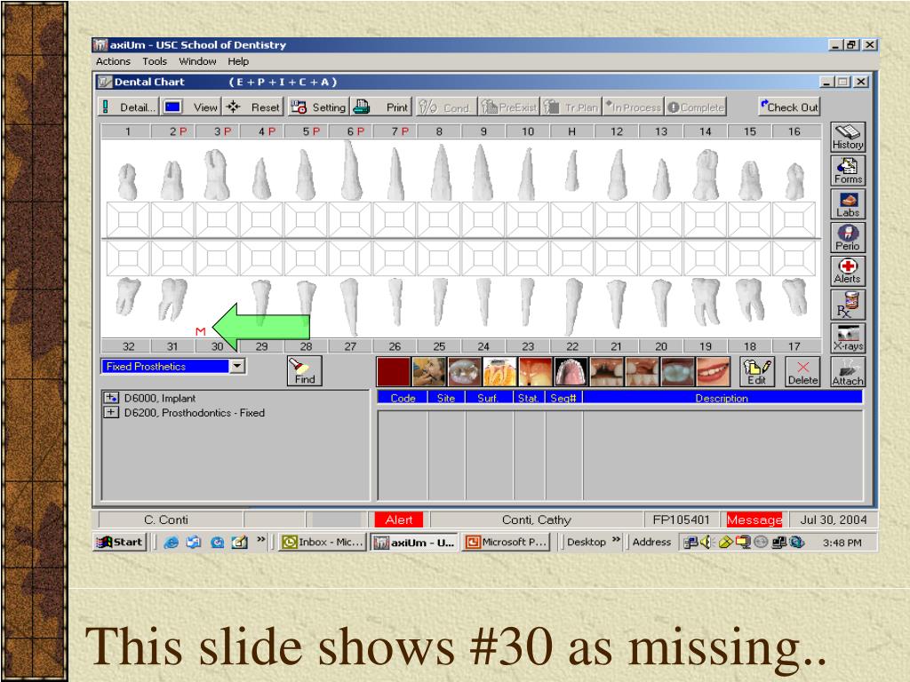Image resolution: width=910 pixels, height=682 pixels.
Task: Click the Desktop toolbar on taskbar
Action: pyautogui.click(x=587, y=543)
